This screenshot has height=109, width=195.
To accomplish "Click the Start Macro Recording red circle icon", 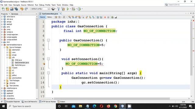I will point(105,17).
